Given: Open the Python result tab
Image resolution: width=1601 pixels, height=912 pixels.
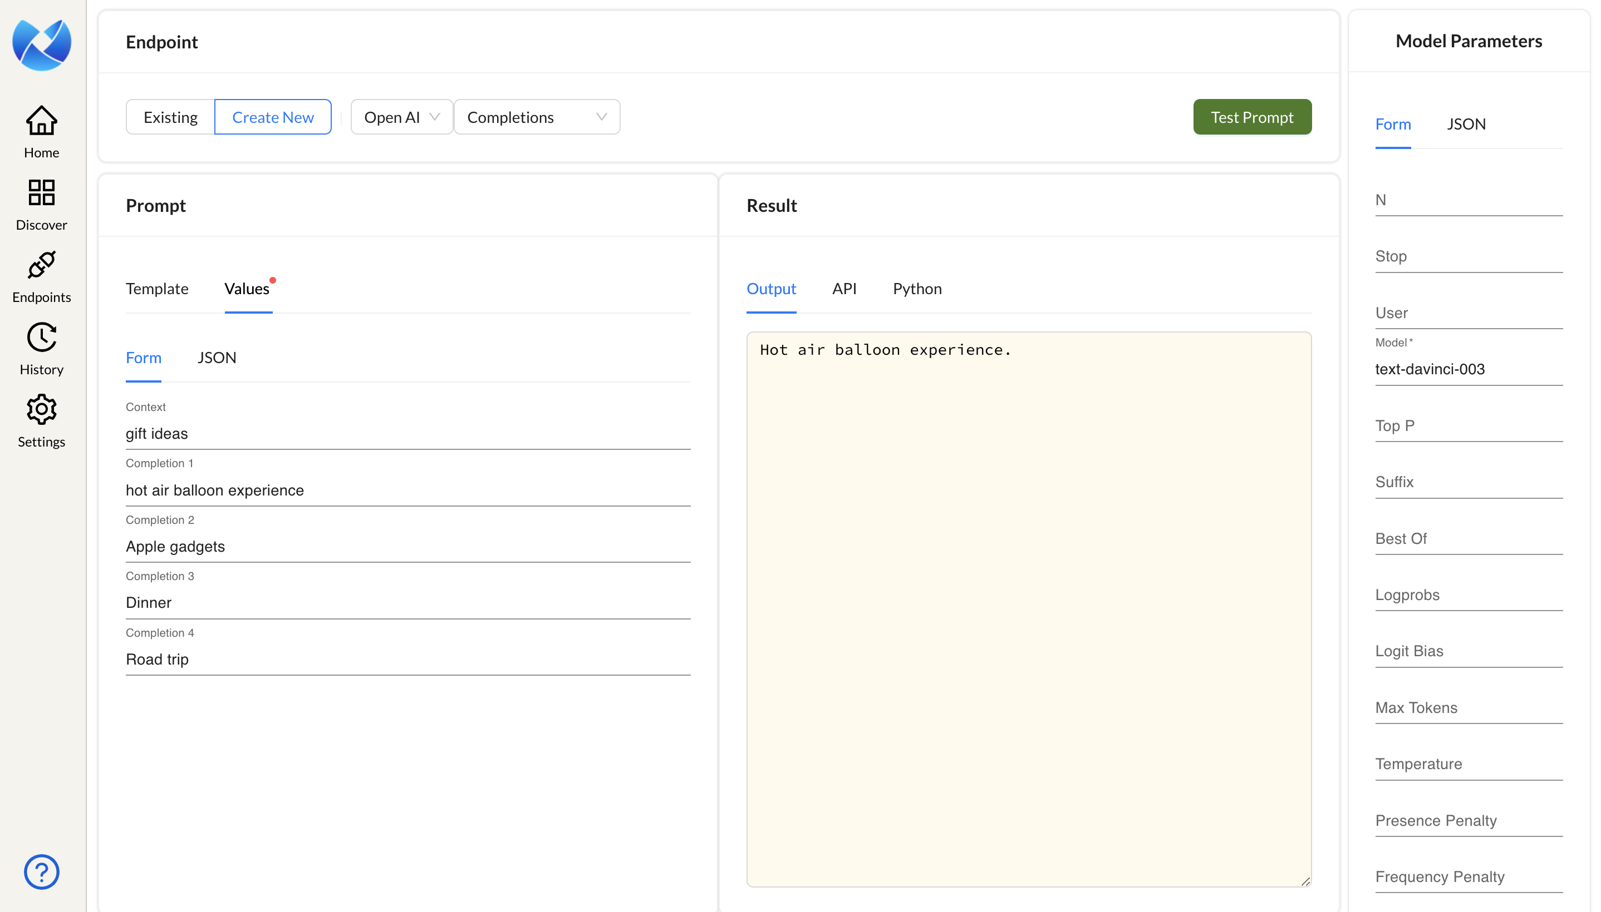Looking at the screenshot, I should 916,289.
